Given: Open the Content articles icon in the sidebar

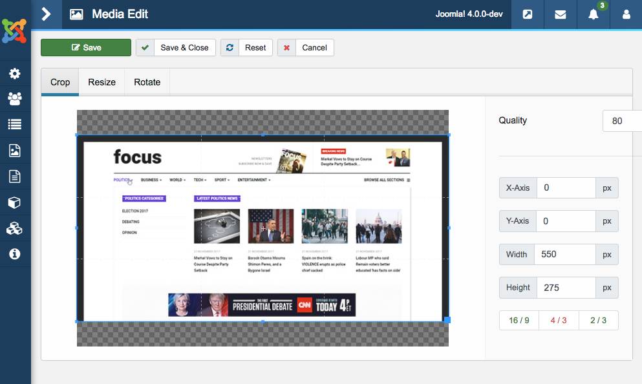Looking at the screenshot, I should [14, 175].
